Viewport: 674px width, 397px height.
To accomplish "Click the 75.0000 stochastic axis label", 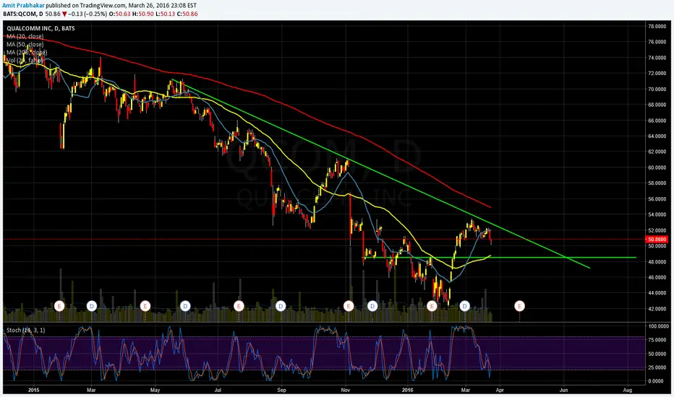I will point(658,339).
